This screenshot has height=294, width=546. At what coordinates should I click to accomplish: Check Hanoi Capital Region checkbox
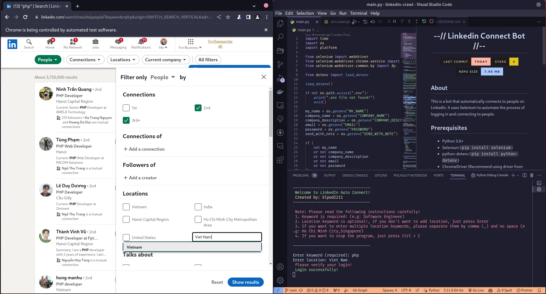(x=126, y=219)
